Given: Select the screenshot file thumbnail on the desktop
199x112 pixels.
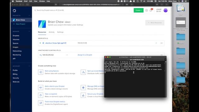Looking at the screenshot, I should (x=181, y=22).
